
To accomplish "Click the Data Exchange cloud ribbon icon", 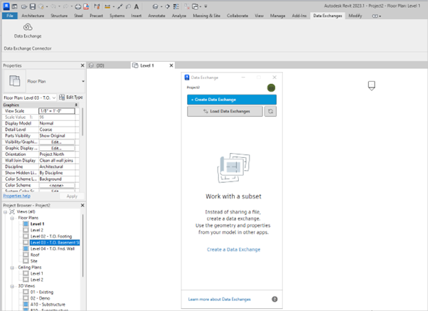I will pos(28,27).
